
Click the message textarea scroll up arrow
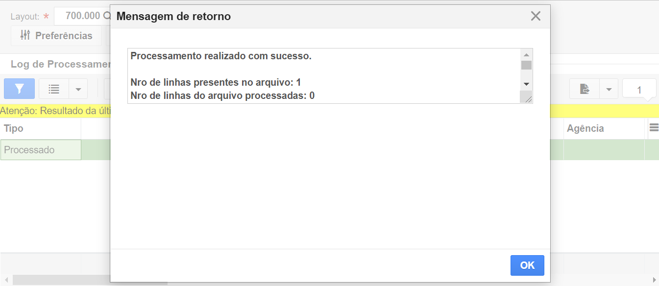(526, 55)
